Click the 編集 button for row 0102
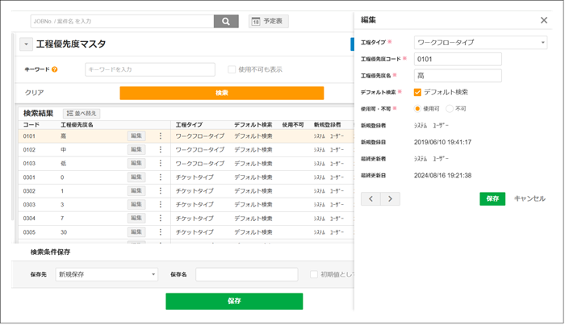Image resolution: width=565 pixels, height=325 pixels. coord(136,150)
